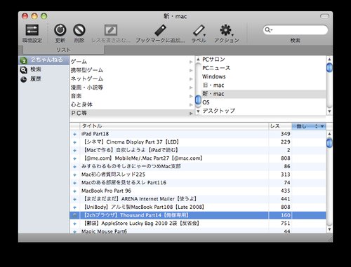Select 履歴 in the sidebar

click(44, 79)
